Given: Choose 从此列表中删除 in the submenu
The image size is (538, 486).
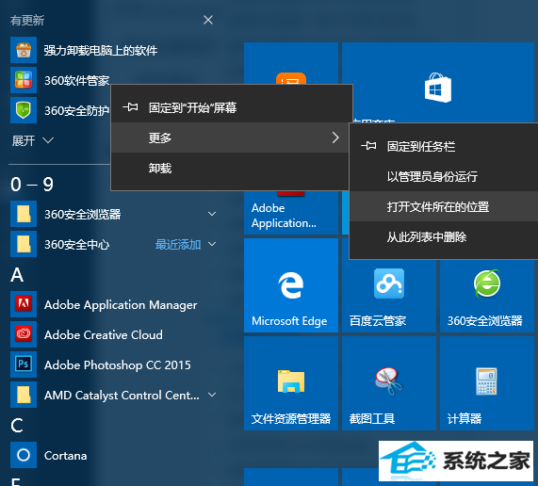Looking at the screenshot, I should [444, 236].
